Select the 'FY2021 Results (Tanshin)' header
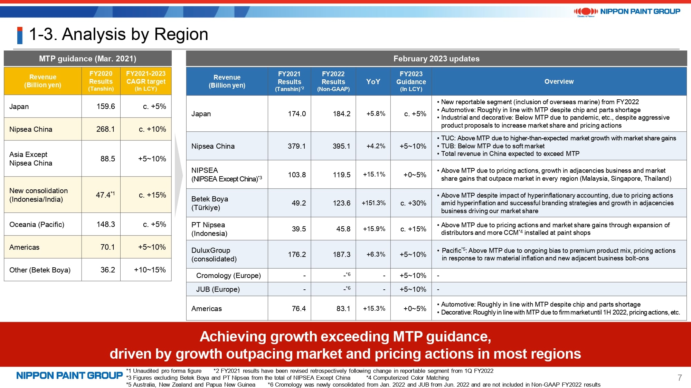This screenshot has height=388, width=691. [290, 81]
